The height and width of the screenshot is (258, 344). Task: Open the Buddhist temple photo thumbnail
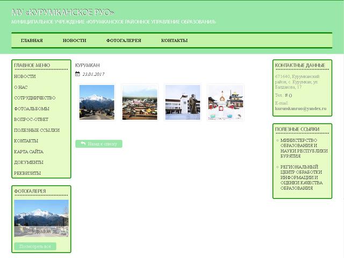click(226, 102)
